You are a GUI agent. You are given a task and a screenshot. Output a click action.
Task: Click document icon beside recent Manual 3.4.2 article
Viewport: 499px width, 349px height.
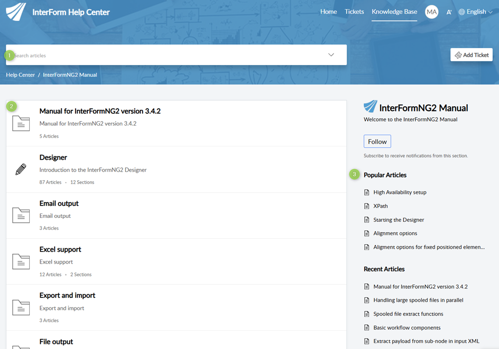tap(367, 286)
